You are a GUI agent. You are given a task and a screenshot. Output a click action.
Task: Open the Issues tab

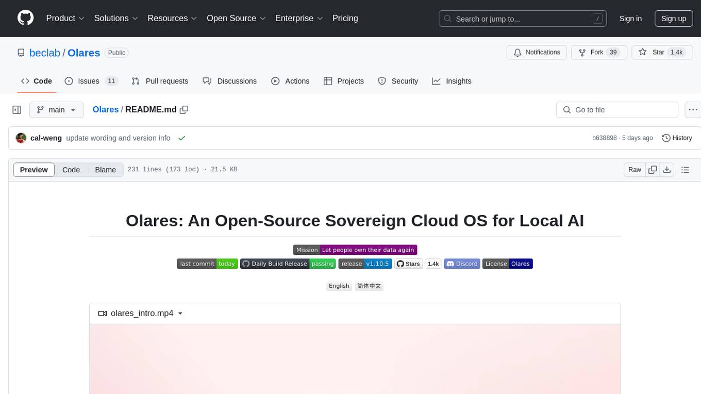[91, 81]
